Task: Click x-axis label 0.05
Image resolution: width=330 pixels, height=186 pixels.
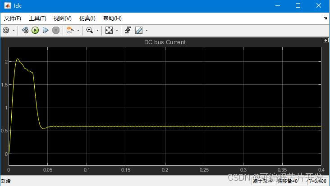Action: tap(48, 170)
